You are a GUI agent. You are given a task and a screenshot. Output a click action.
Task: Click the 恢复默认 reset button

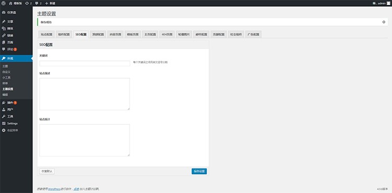tap(47, 171)
